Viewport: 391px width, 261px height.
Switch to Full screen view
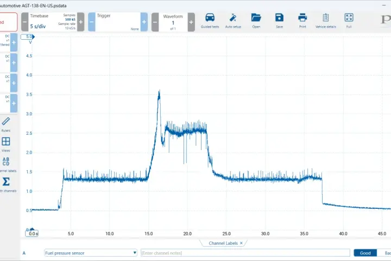pos(349,21)
